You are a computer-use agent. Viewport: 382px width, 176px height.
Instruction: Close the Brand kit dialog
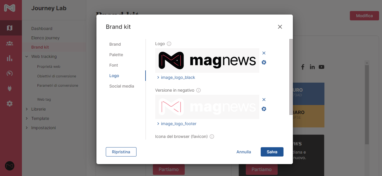(x=280, y=27)
